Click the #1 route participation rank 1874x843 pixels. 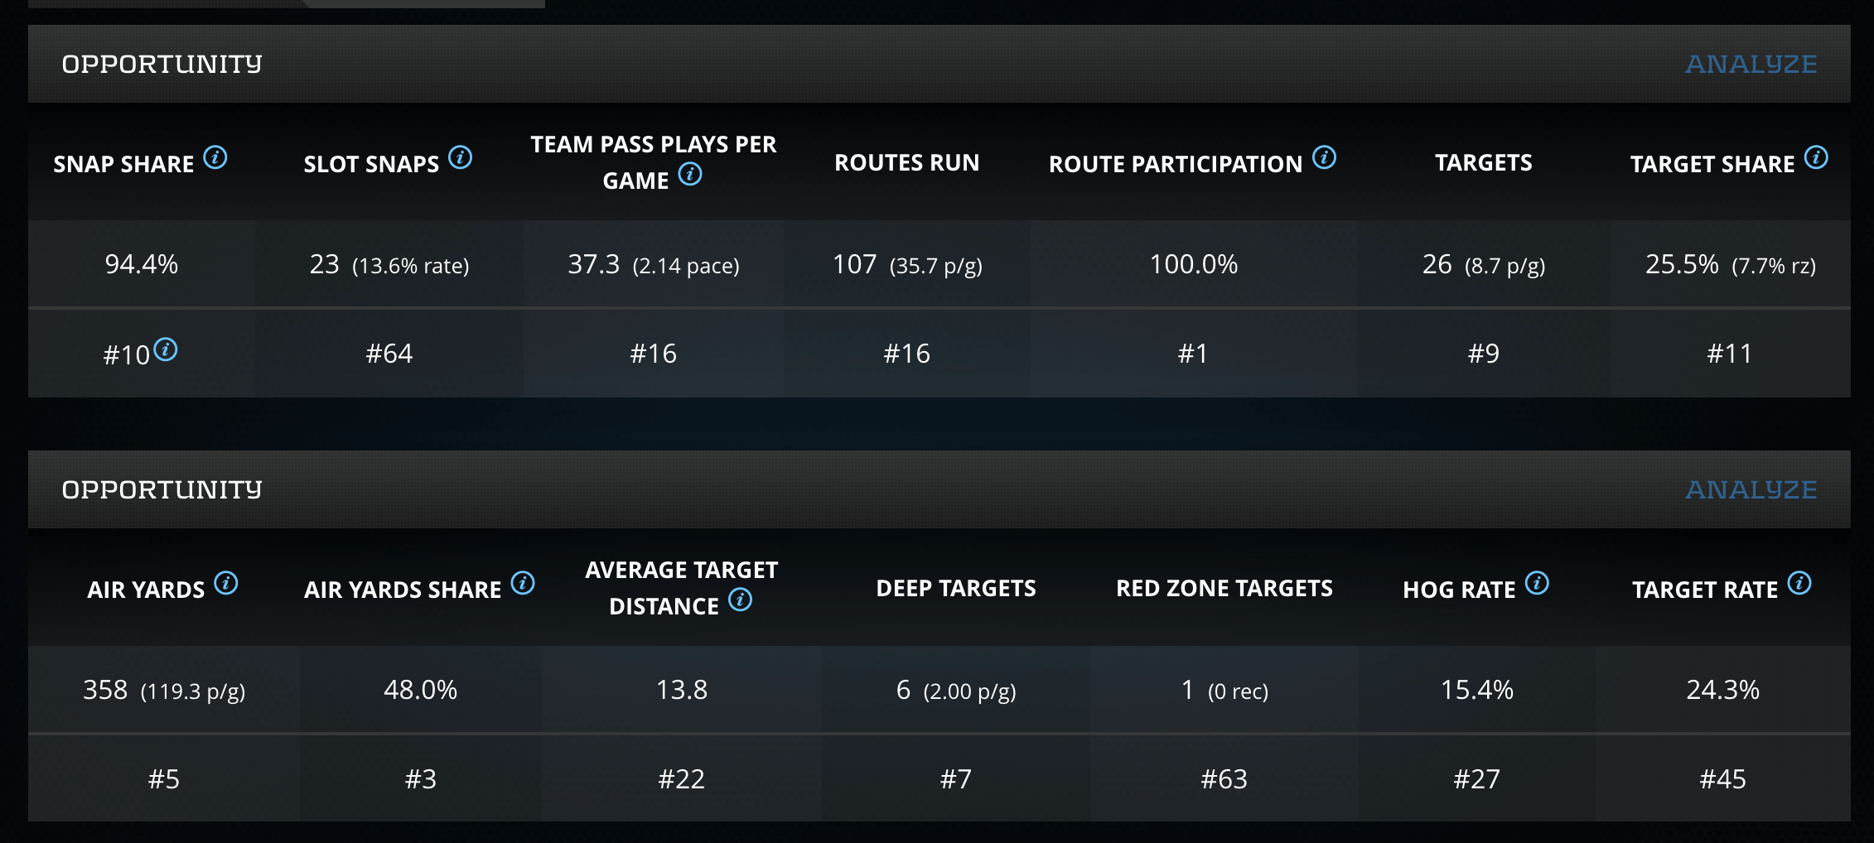coord(1192,354)
